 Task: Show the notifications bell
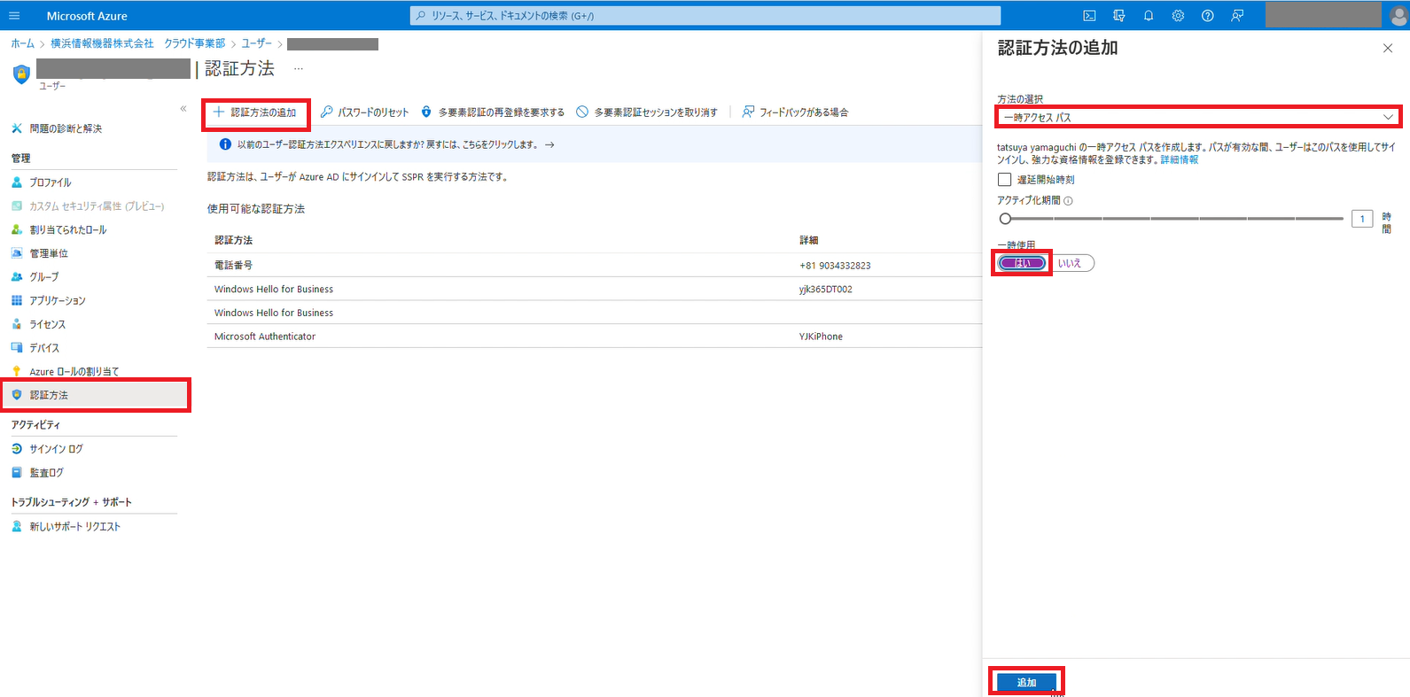[1149, 16]
